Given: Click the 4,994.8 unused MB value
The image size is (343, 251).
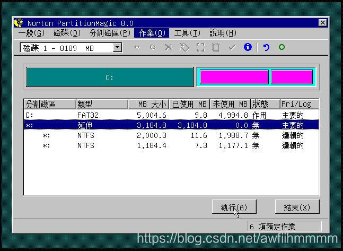Looking at the screenshot, I should tap(233, 115).
